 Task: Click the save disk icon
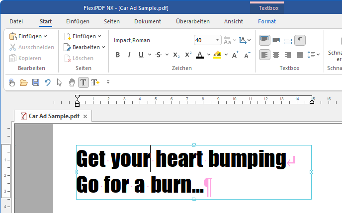tap(36, 82)
